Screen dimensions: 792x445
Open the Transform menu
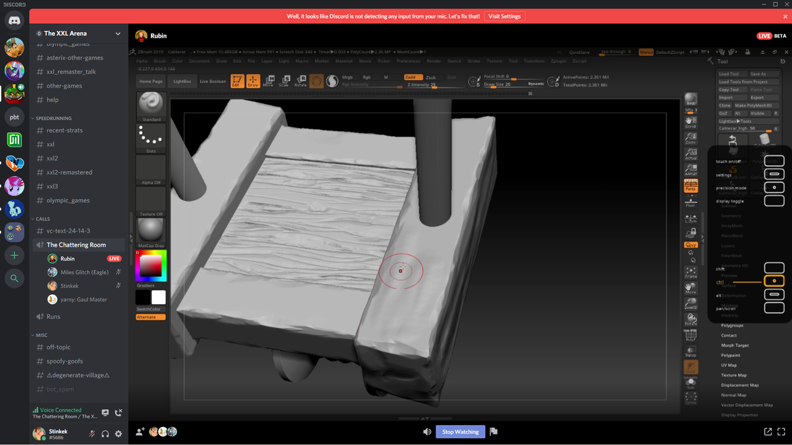(534, 61)
